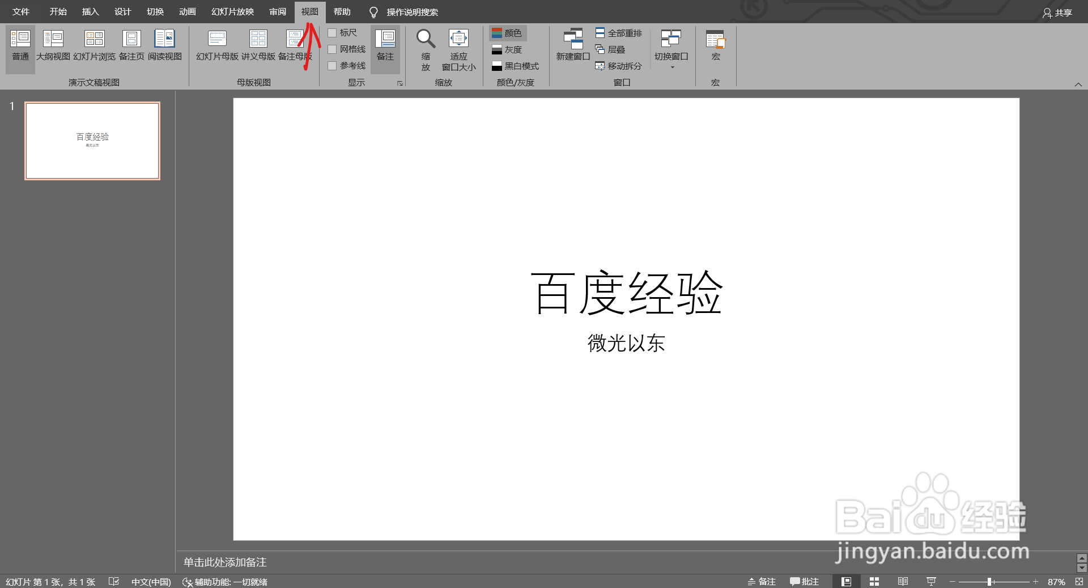Click the Share (共享) button
This screenshot has width=1088, height=588.
click(x=1057, y=12)
